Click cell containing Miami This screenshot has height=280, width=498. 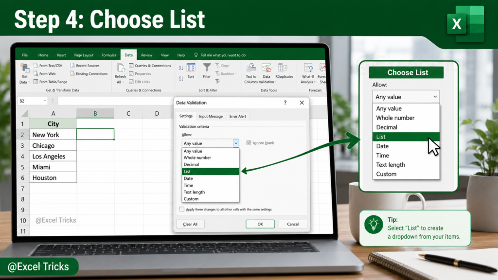tap(53, 167)
